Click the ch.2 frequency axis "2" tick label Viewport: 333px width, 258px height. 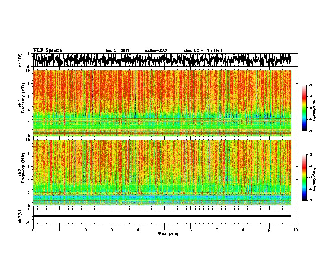[29, 193]
